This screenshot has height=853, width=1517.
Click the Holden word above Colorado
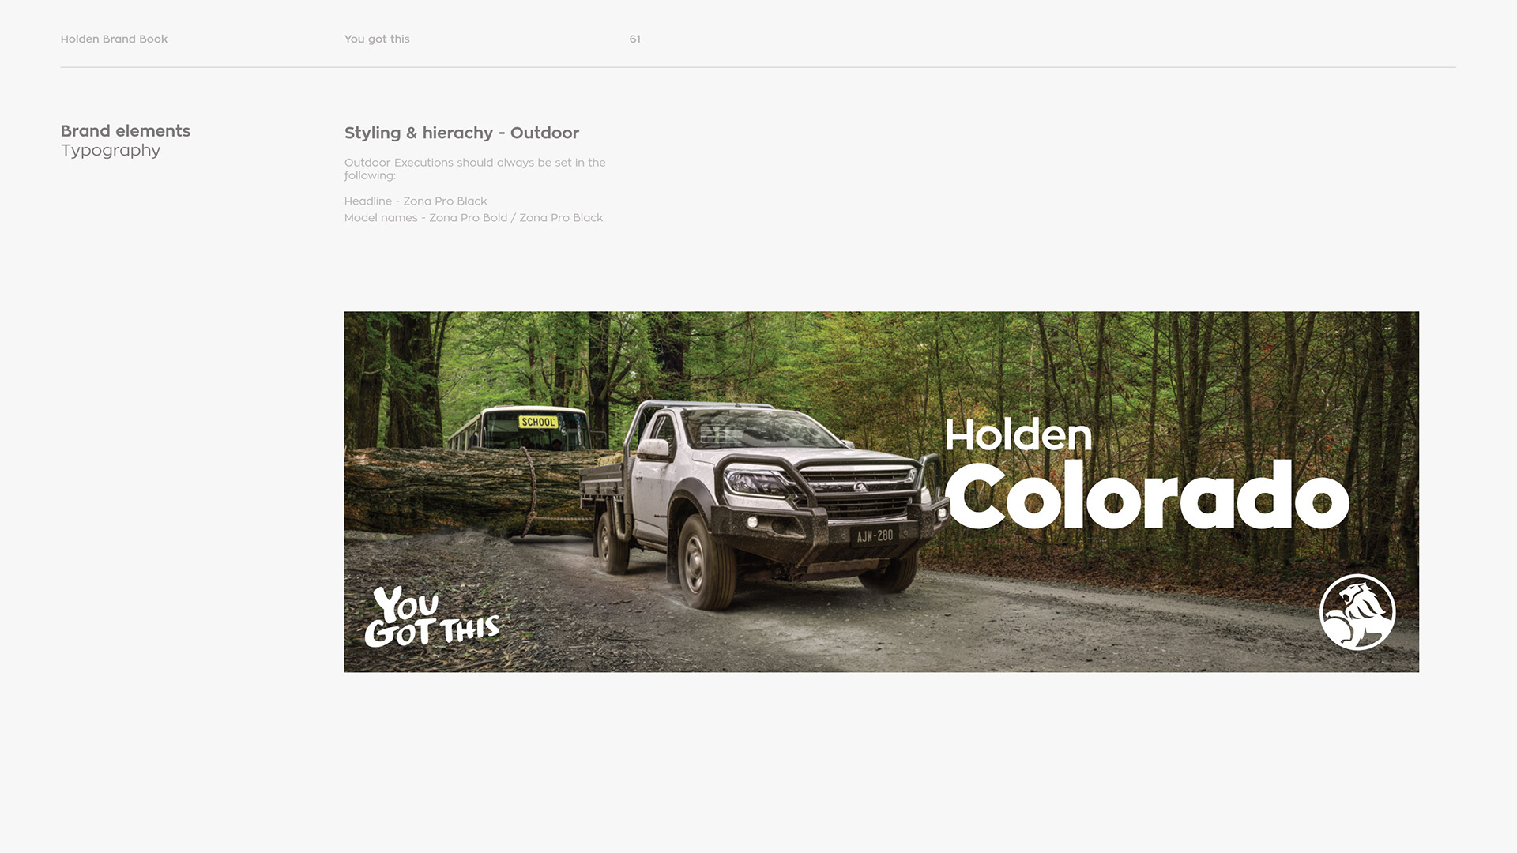tap(1018, 434)
